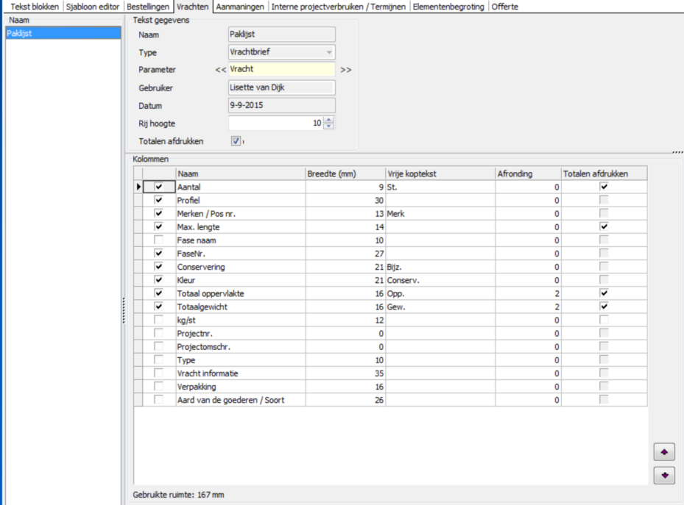This screenshot has height=505, width=684.
Task: Select the 'Aard van de goederen / Soort' row name
Action: pyautogui.click(x=240, y=400)
